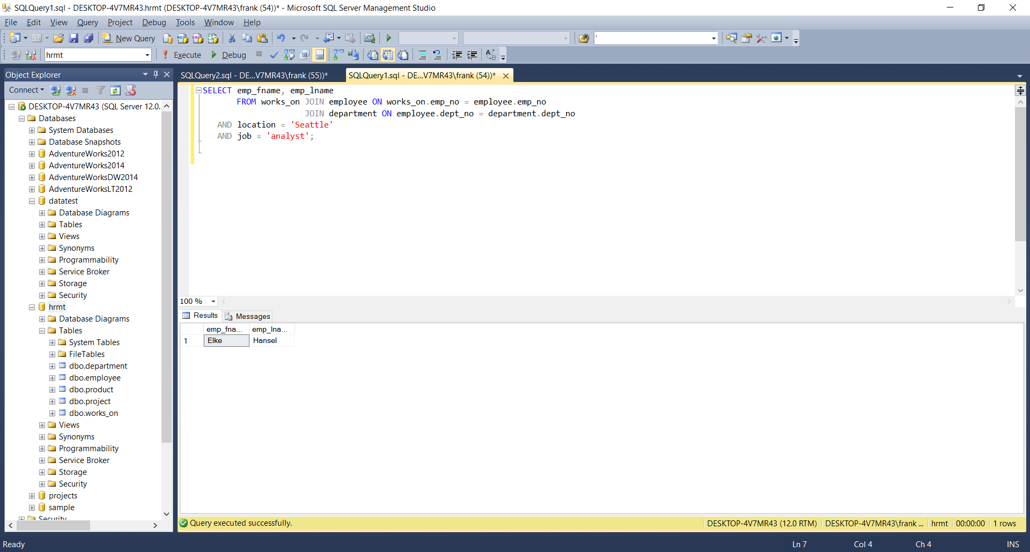
Task: Decrease the line indent
Action: coord(457,55)
